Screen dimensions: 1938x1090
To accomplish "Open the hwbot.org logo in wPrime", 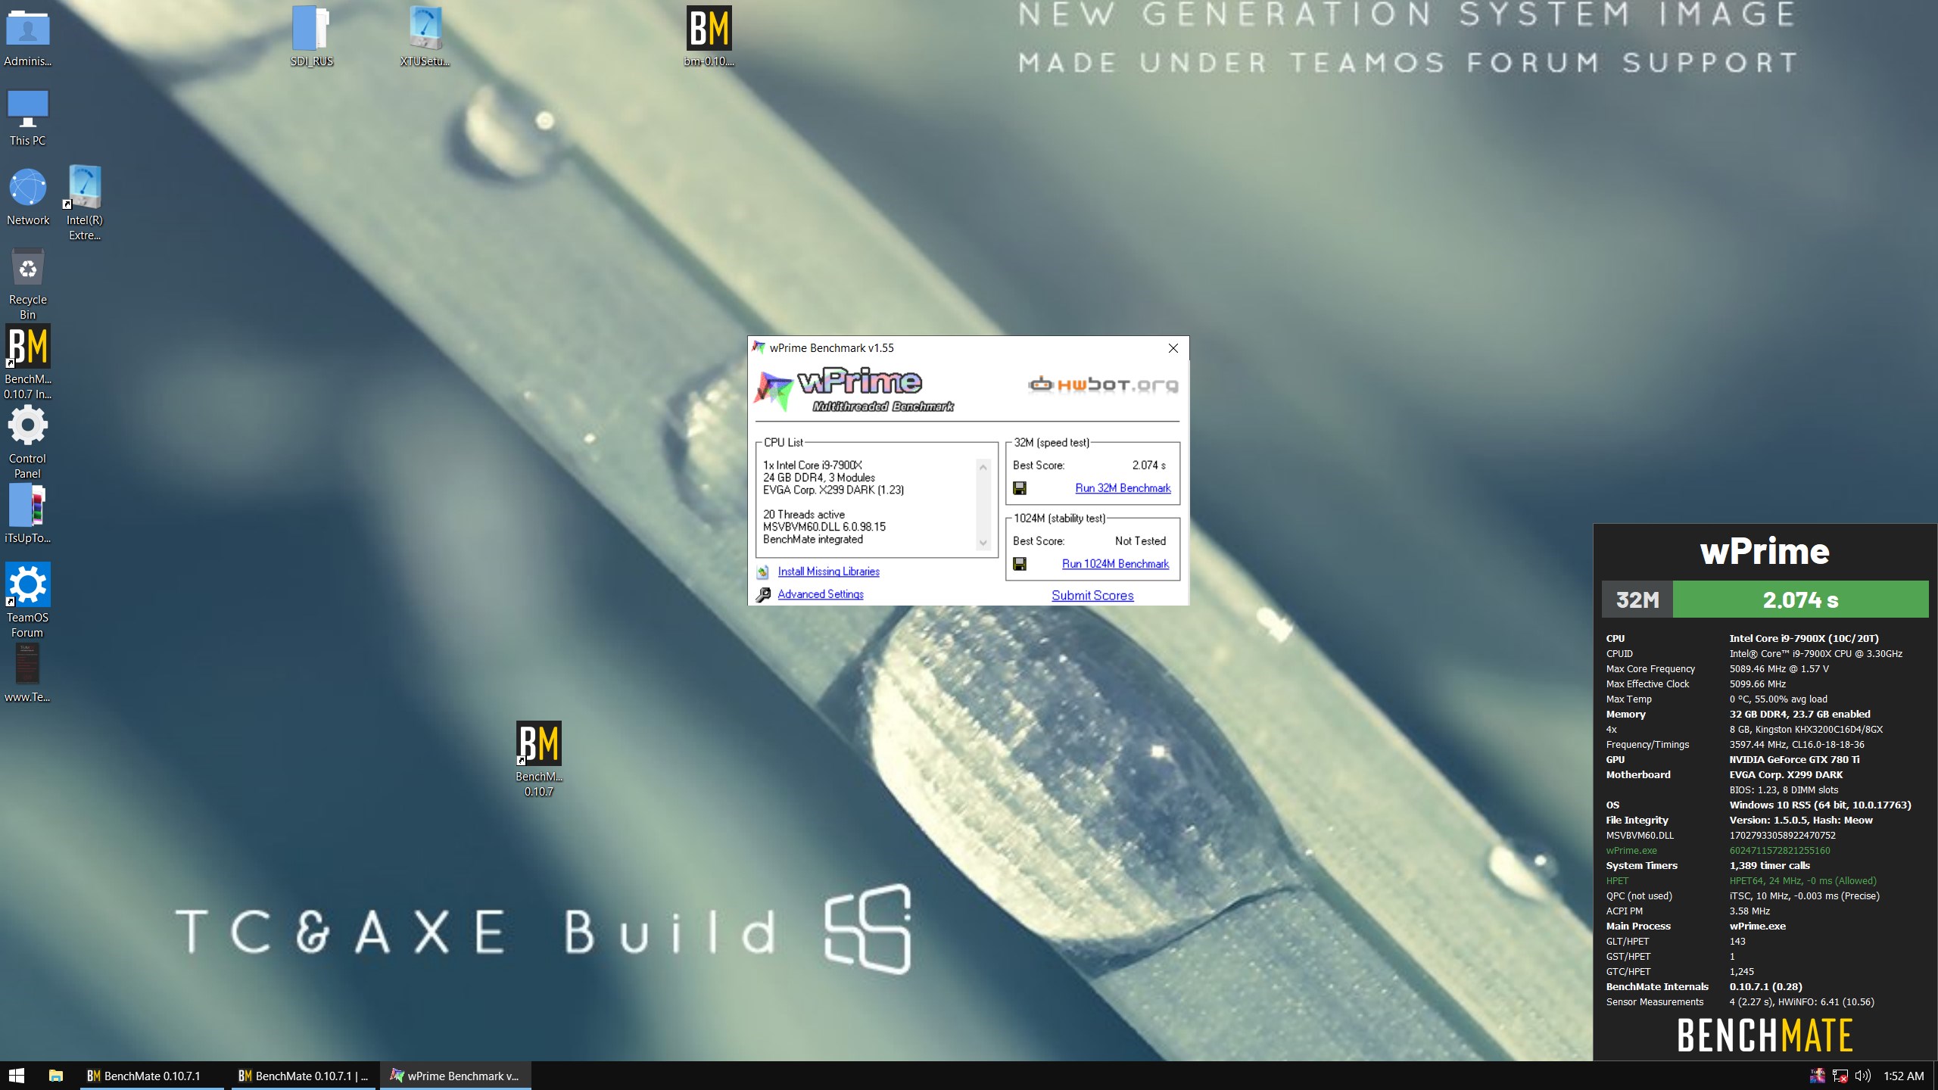I will (1103, 385).
